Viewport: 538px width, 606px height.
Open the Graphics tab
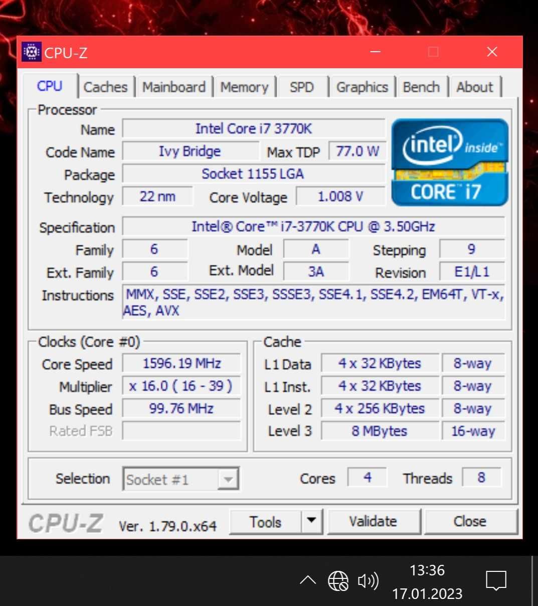(x=362, y=87)
